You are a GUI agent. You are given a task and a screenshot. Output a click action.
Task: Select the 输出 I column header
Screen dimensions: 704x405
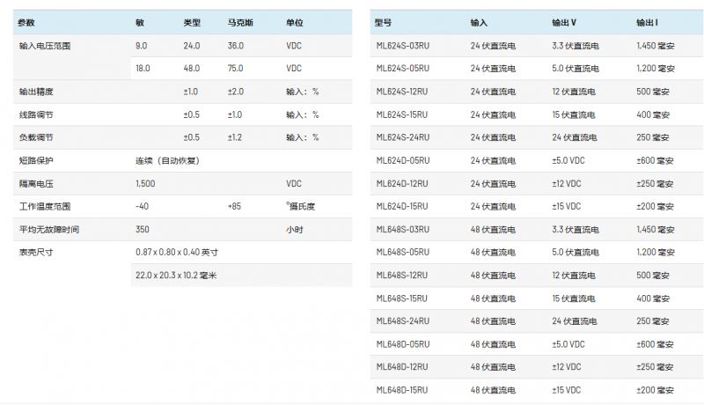click(x=647, y=22)
